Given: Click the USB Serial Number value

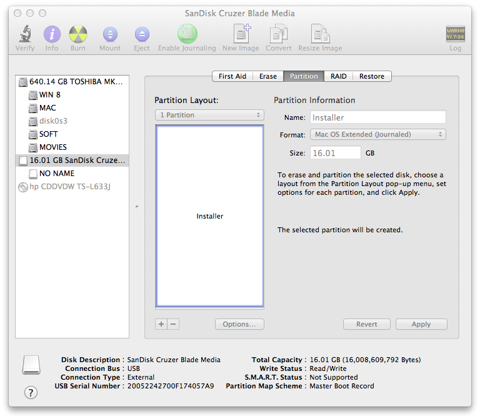Looking at the screenshot, I should [x=171, y=386].
